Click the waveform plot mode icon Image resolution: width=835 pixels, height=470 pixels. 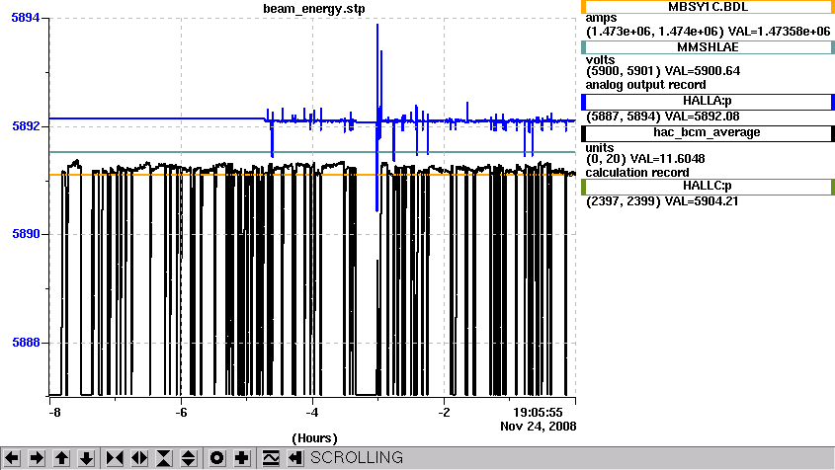pyautogui.click(x=271, y=458)
